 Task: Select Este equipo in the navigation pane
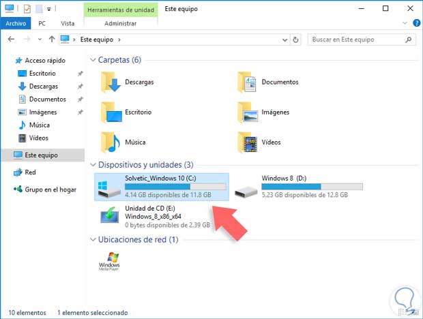pyautogui.click(x=43, y=155)
